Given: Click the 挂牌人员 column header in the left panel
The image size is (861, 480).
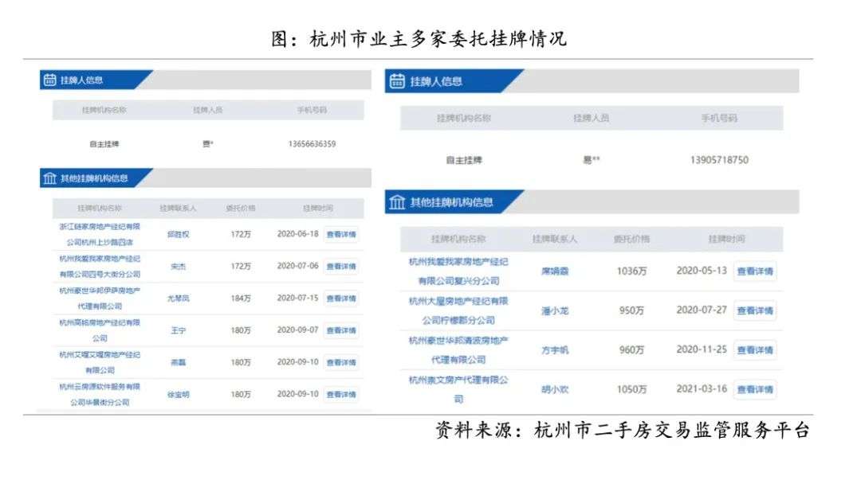Looking at the screenshot, I should click(207, 110).
